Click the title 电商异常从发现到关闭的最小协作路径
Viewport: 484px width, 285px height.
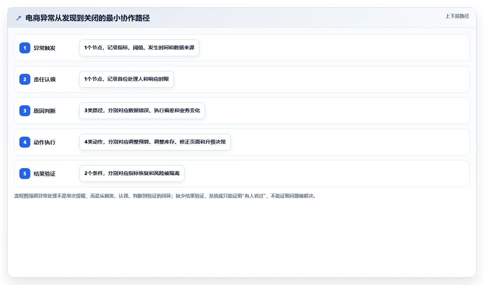(x=88, y=18)
